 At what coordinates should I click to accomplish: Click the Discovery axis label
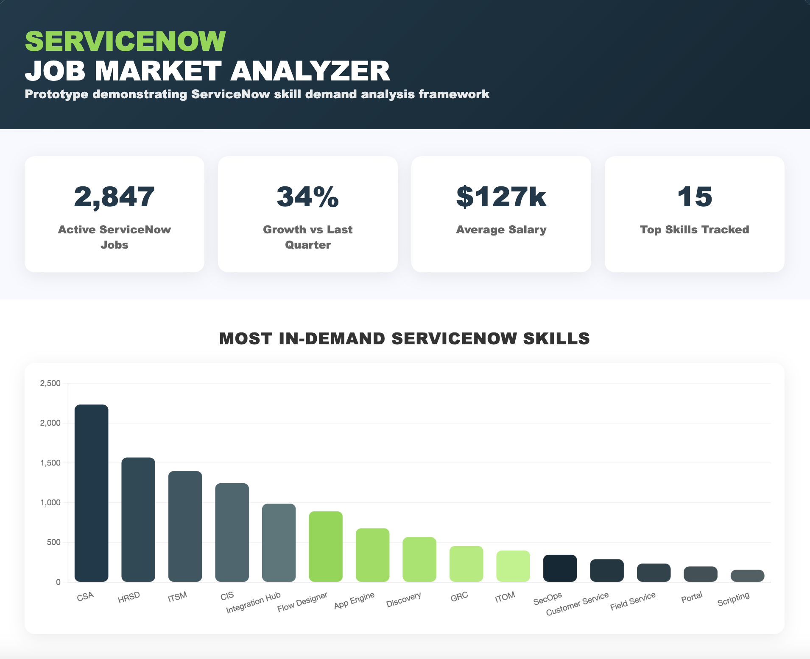click(x=404, y=599)
